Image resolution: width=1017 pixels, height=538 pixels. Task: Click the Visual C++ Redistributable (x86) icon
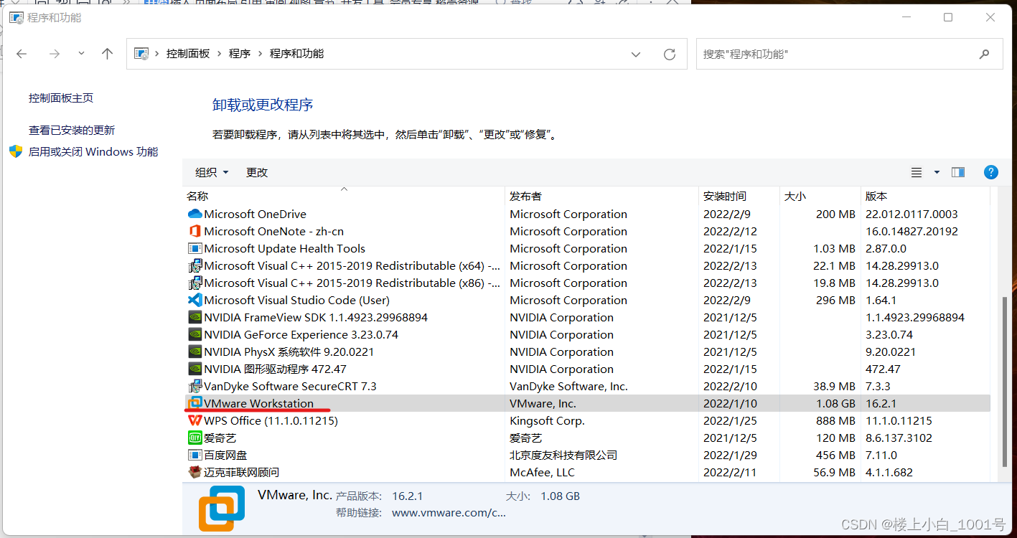[195, 283]
